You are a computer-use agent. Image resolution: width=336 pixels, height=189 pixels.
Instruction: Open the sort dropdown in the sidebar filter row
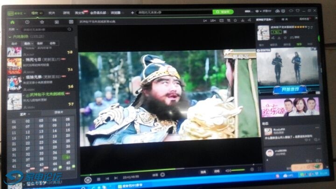[27, 43]
